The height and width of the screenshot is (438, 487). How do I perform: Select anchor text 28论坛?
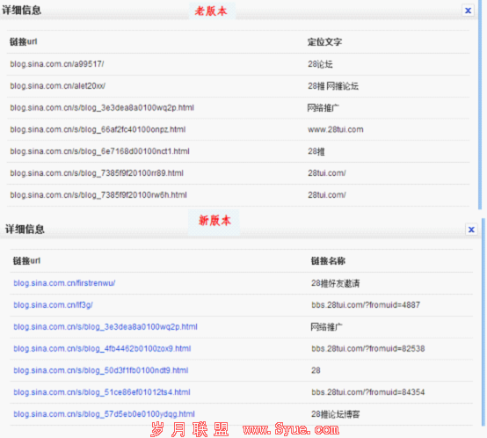320,64
